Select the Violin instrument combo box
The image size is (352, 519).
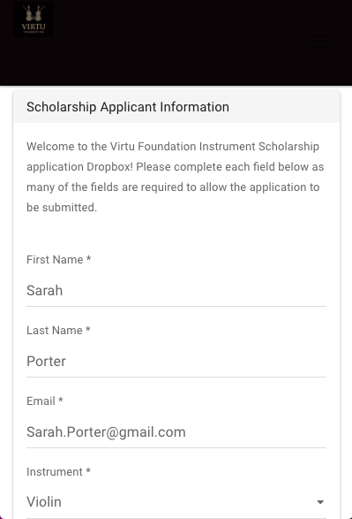176,502
